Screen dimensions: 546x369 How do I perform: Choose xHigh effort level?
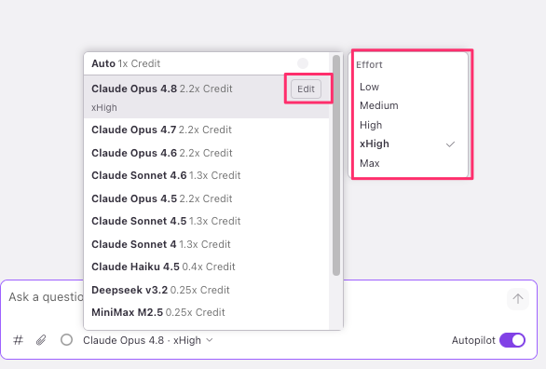408,143
